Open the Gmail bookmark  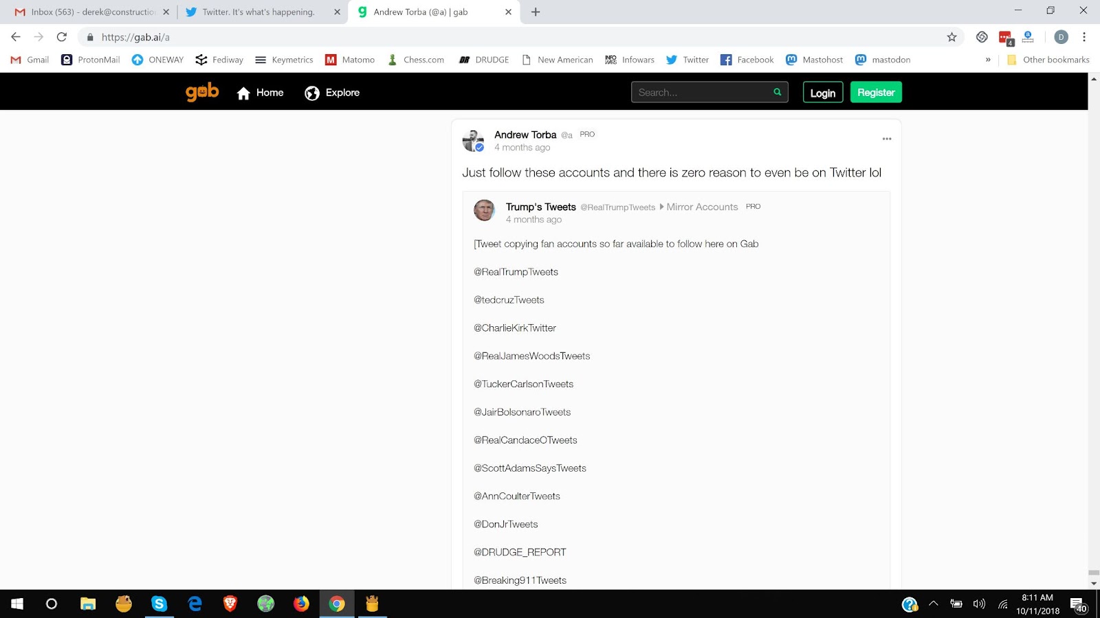click(30, 60)
